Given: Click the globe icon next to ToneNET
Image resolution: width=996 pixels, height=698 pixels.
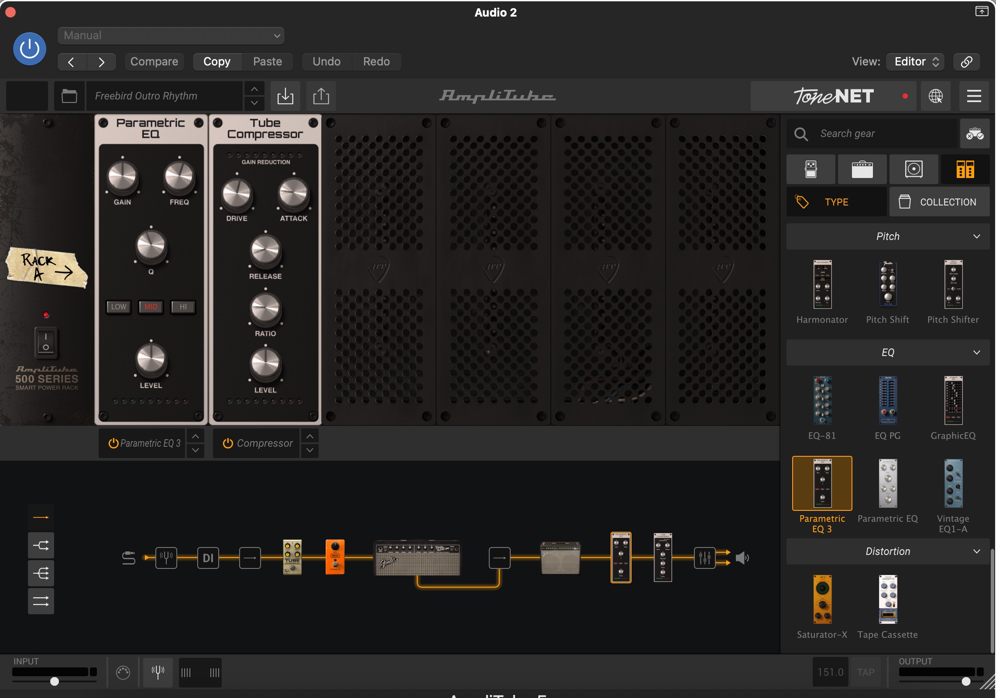Looking at the screenshot, I should click(935, 96).
